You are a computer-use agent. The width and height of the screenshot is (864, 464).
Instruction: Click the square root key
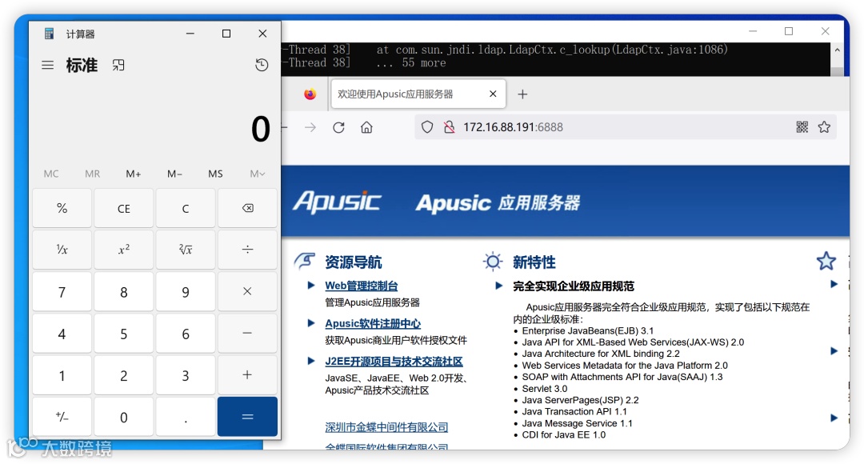point(186,250)
